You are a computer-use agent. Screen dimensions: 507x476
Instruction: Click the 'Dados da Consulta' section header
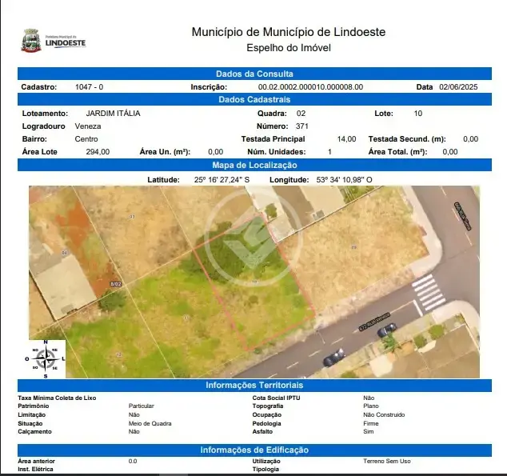[x=254, y=74]
